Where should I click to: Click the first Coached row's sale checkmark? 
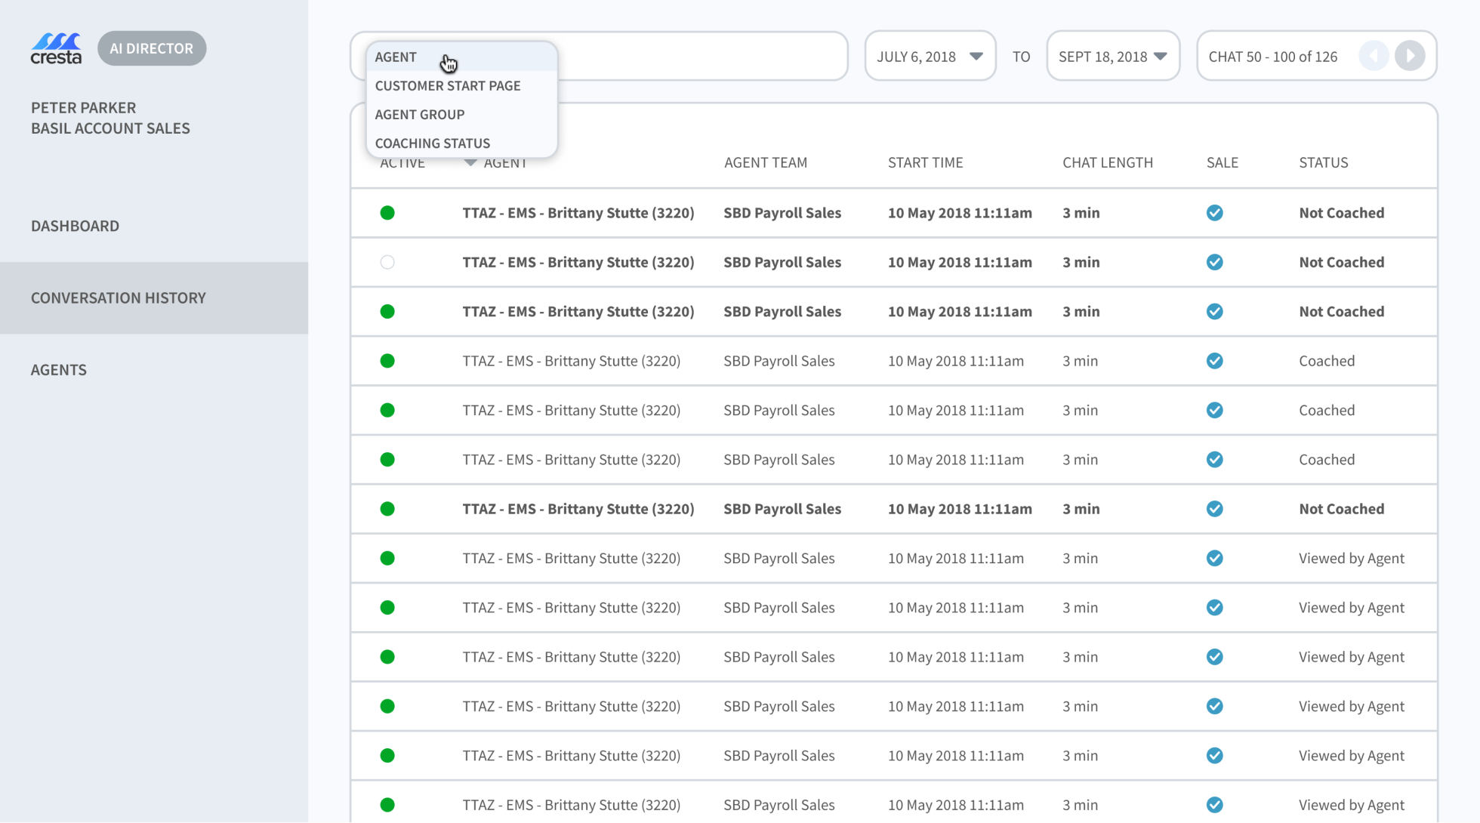pyautogui.click(x=1214, y=361)
